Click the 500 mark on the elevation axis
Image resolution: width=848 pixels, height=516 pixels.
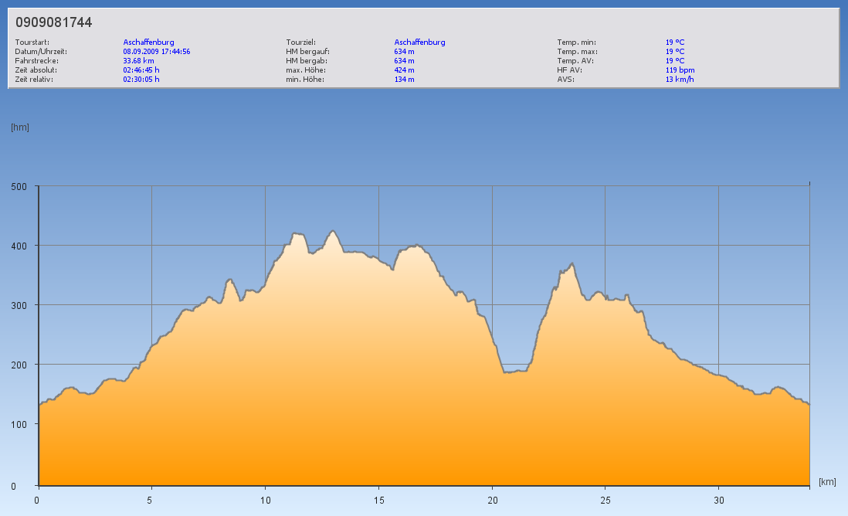tap(19, 186)
